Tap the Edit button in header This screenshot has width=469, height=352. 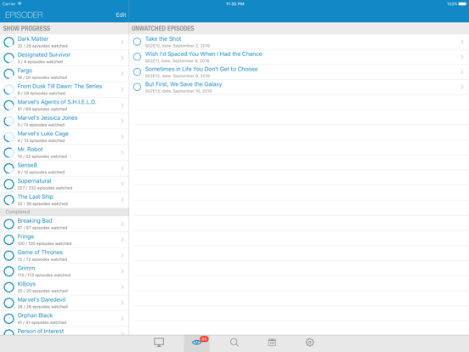(x=121, y=15)
